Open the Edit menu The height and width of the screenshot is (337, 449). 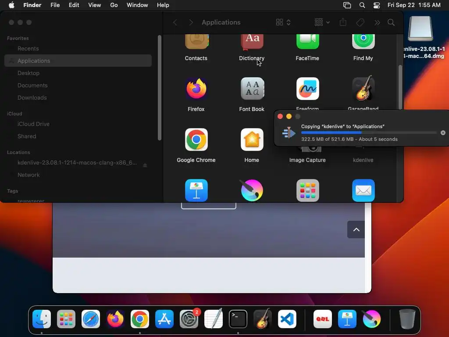pos(74,5)
